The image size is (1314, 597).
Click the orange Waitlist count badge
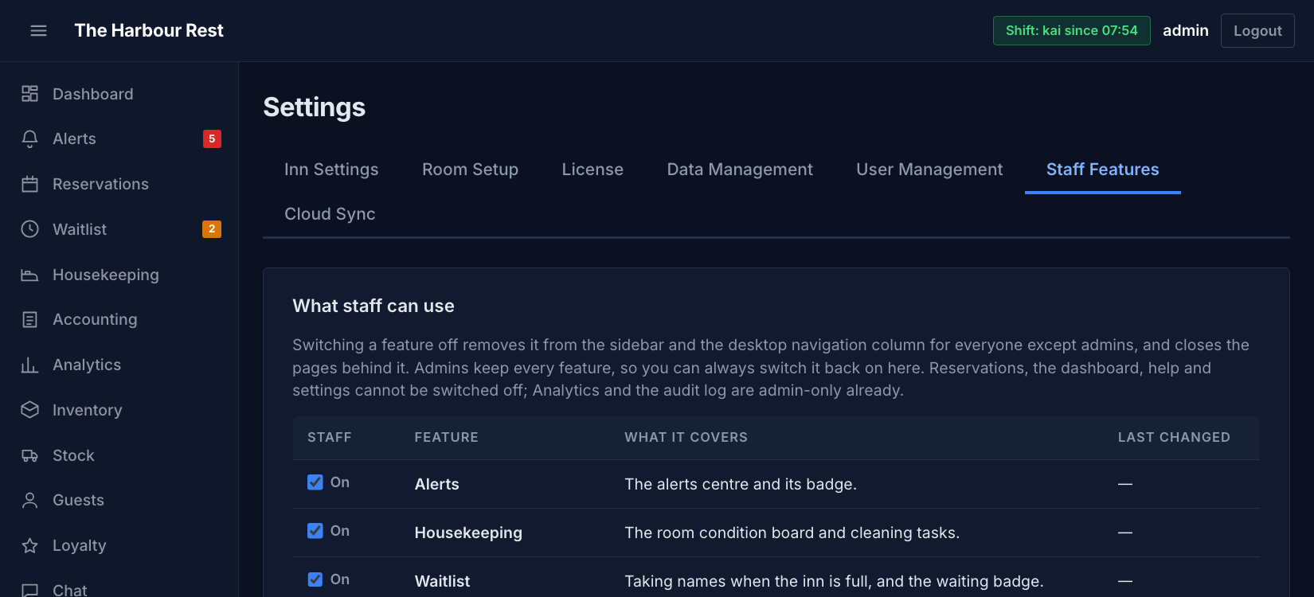tap(212, 229)
